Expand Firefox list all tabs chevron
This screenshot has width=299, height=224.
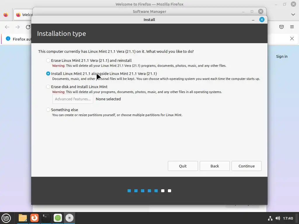(x=293, y=15)
